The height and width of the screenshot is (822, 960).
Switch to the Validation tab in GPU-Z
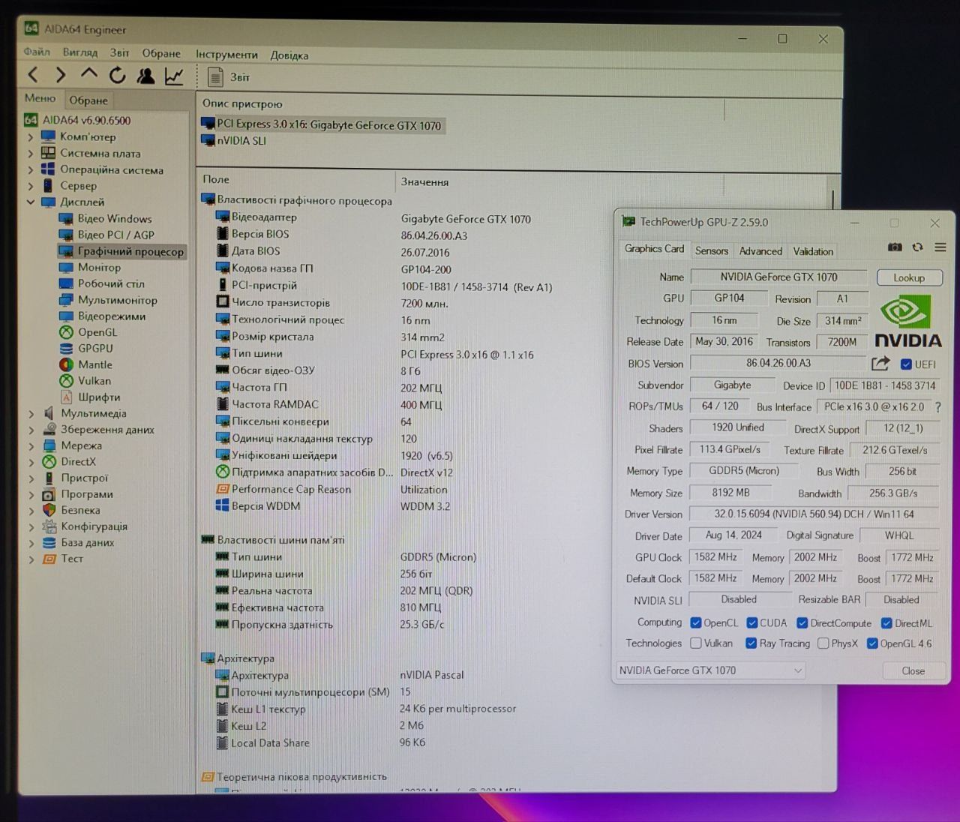point(813,251)
